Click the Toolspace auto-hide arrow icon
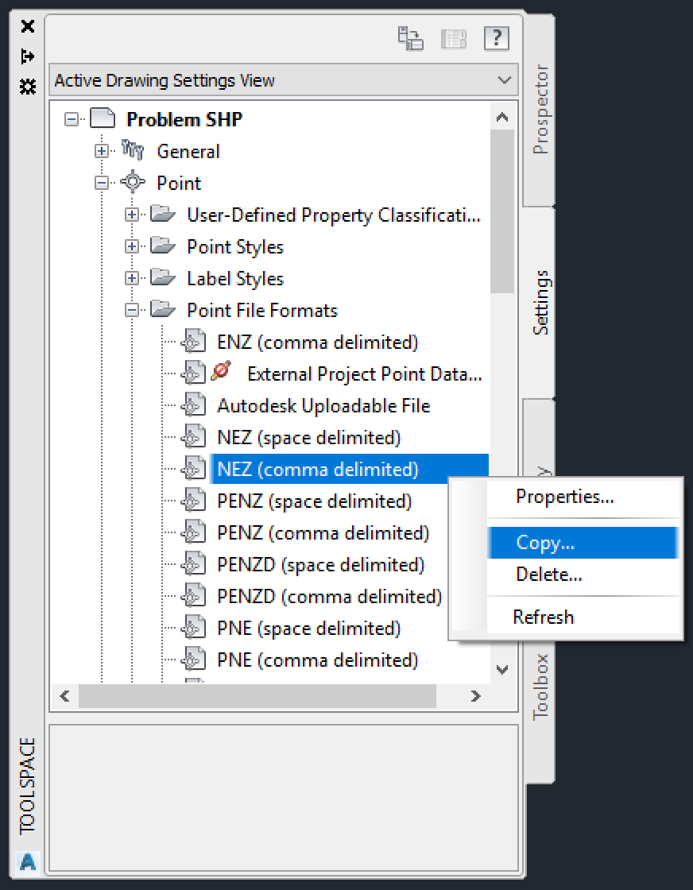Screen dimensions: 693x890 tap(28, 56)
